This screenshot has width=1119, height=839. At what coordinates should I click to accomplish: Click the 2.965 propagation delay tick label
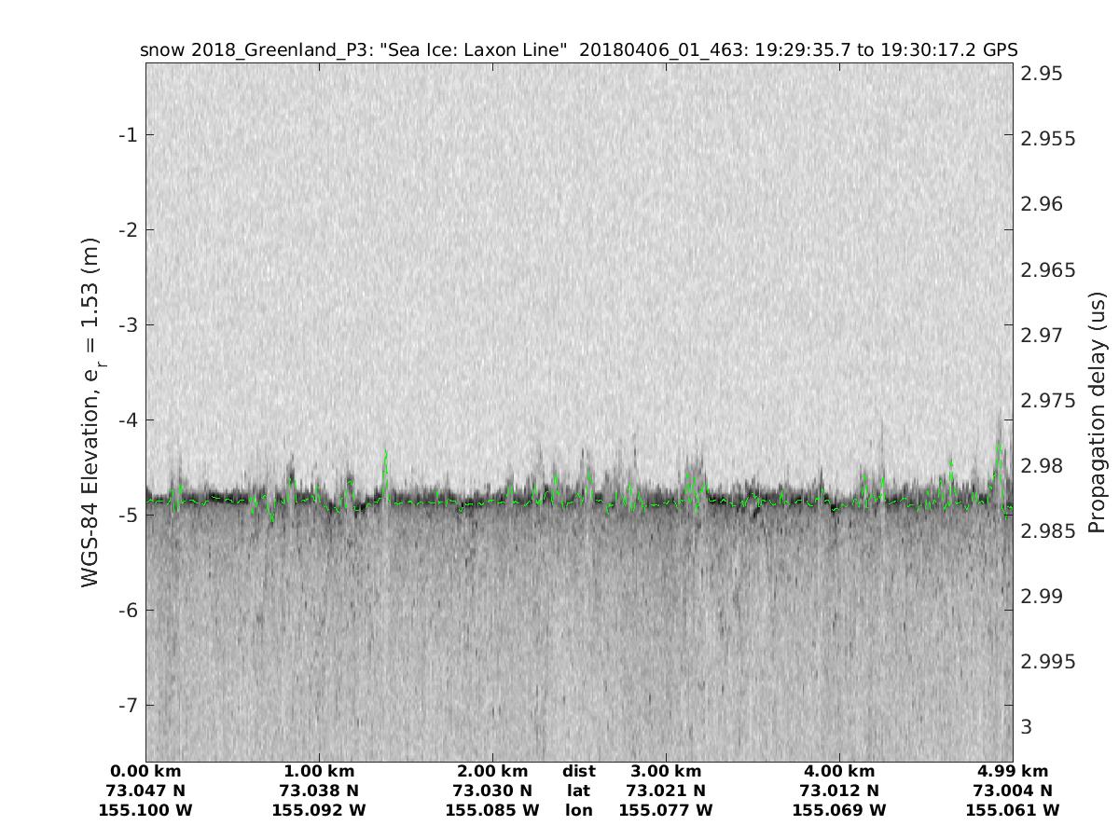[x=1045, y=270]
